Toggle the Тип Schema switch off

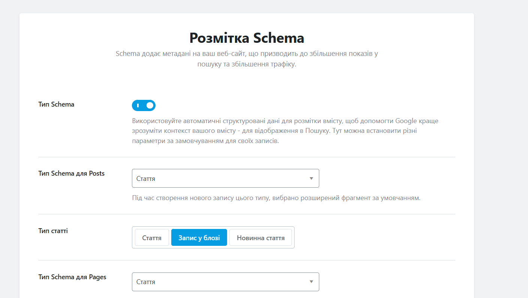(x=144, y=105)
